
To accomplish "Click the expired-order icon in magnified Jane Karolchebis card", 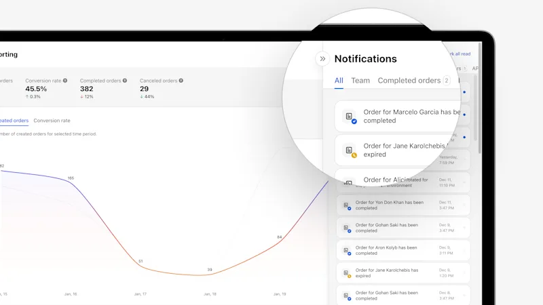I will [350, 150].
